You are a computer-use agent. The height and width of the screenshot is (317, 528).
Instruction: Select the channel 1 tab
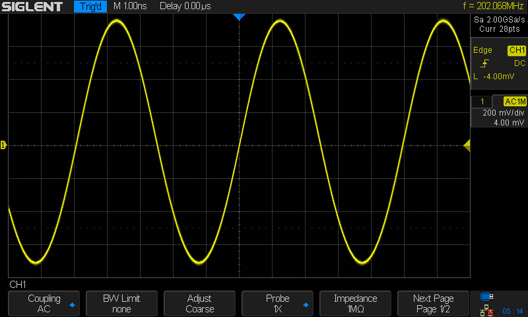point(482,102)
